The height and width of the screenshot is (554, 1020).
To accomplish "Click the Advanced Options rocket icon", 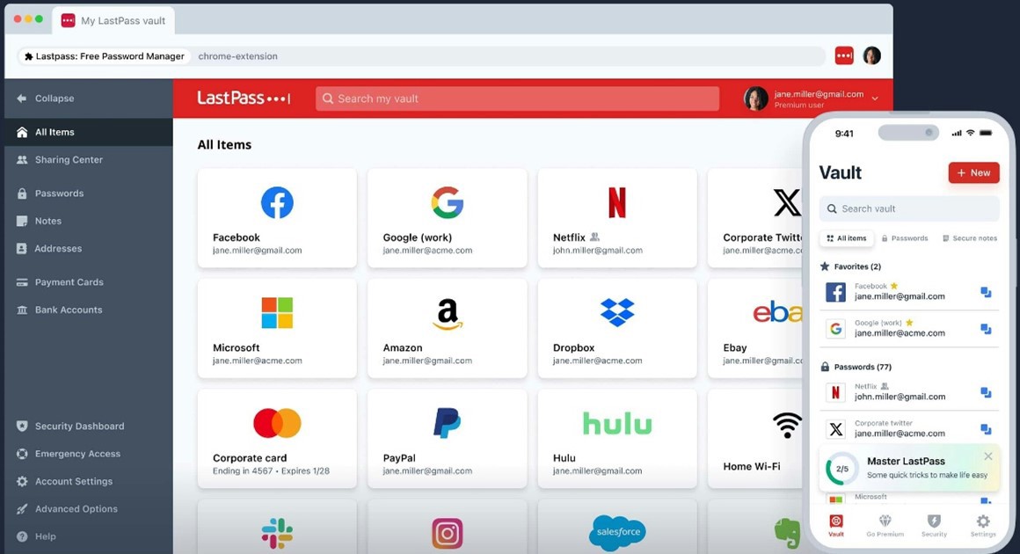I will click(22, 509).
